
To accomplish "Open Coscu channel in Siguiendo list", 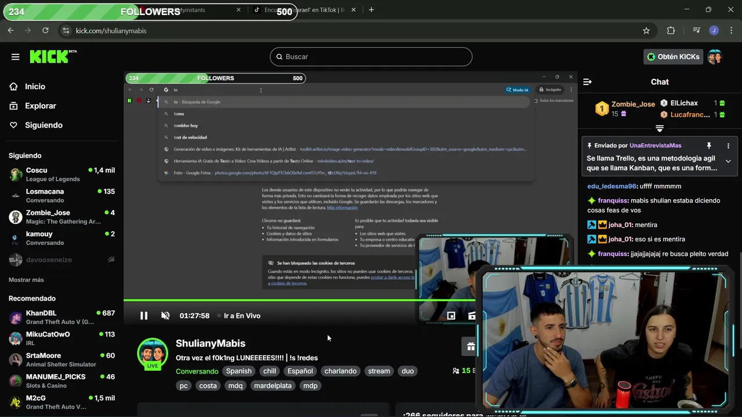I will (61, 174).
